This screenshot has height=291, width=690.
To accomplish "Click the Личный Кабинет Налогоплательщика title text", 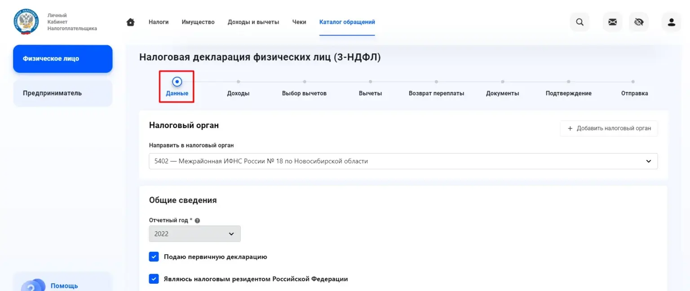I will click(72, 22).
